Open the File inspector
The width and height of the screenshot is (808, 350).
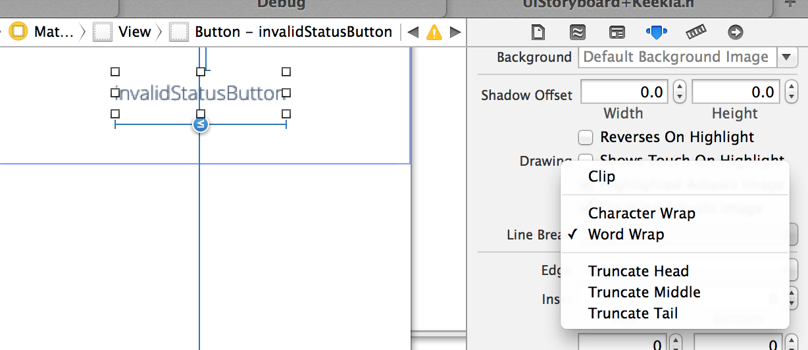coord(538,32)
